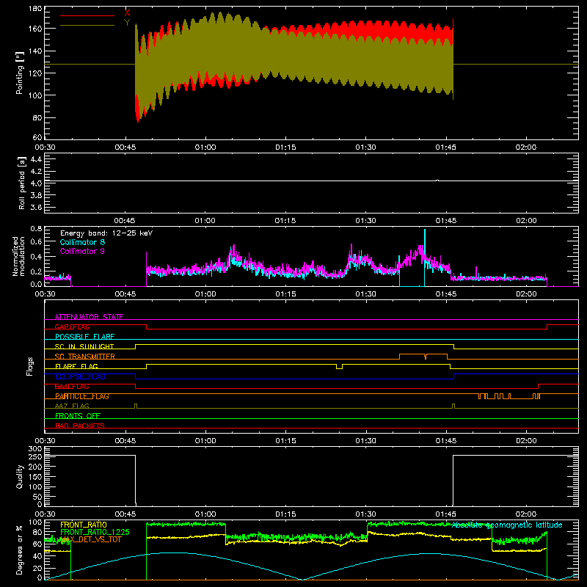Click the "Pointing ["]" axis title
Image resolution: width=587 pixels, height=587 pixels.
point(20,73)
